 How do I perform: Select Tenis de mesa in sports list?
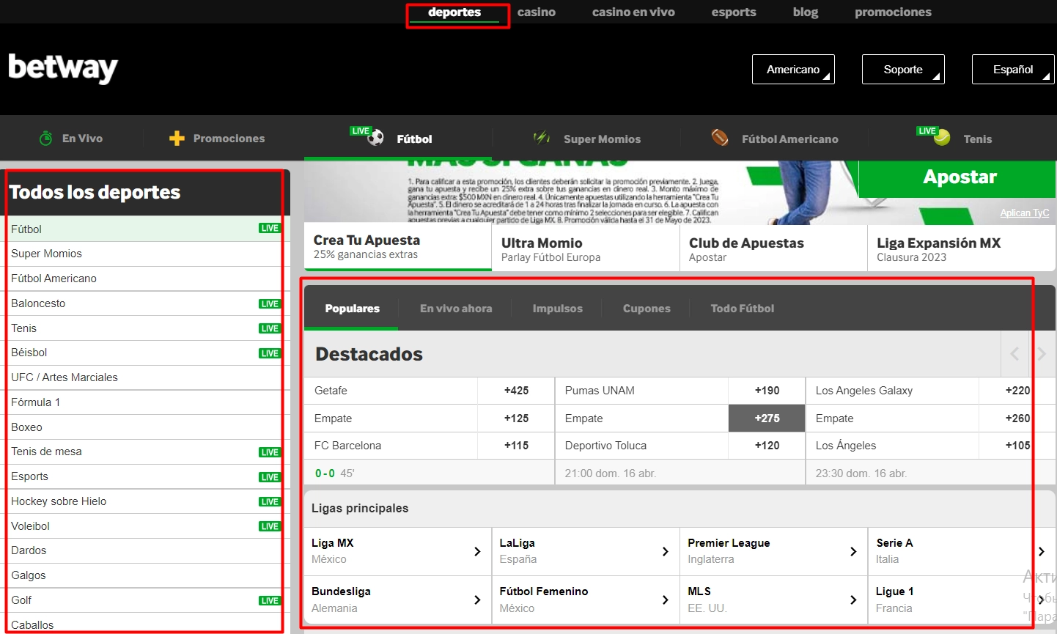pos(145,451)
